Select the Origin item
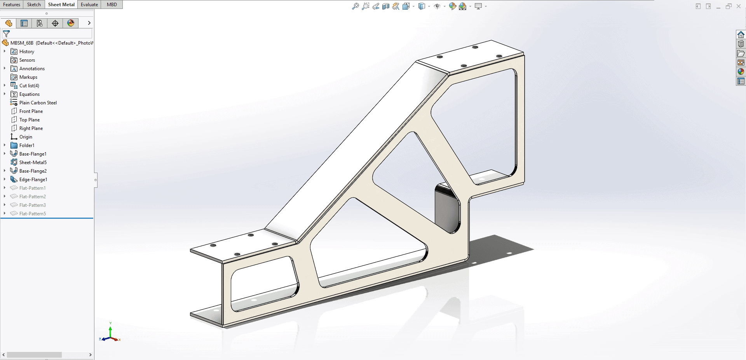 pyautogui.click(x=21, y=137)
